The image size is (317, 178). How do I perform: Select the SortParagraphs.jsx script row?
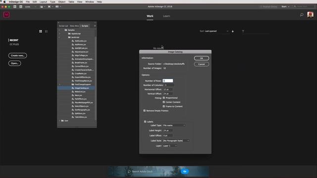[76, 110]
